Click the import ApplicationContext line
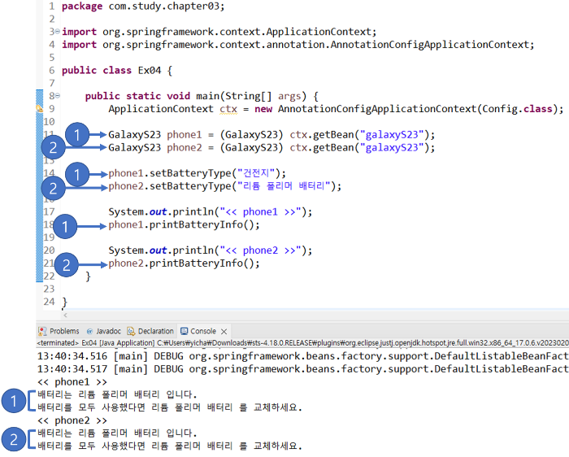This screenshot has height=457, width=569. [x=219, y=32]
